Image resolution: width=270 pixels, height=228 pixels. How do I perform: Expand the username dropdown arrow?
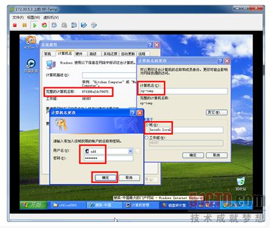[130, 151]
